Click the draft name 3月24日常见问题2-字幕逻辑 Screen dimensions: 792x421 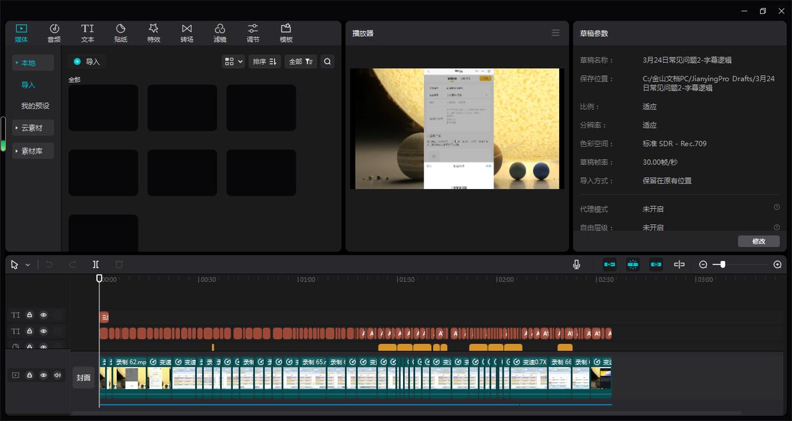pyautogui.click(x=687, y=60)
